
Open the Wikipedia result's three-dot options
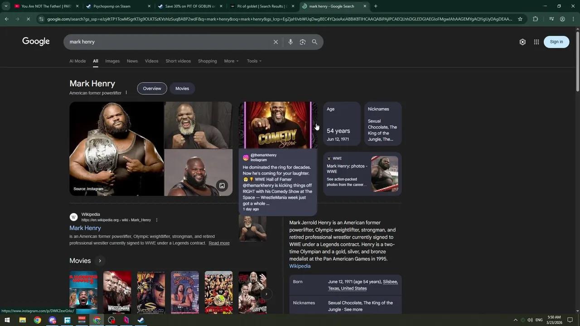157,220
